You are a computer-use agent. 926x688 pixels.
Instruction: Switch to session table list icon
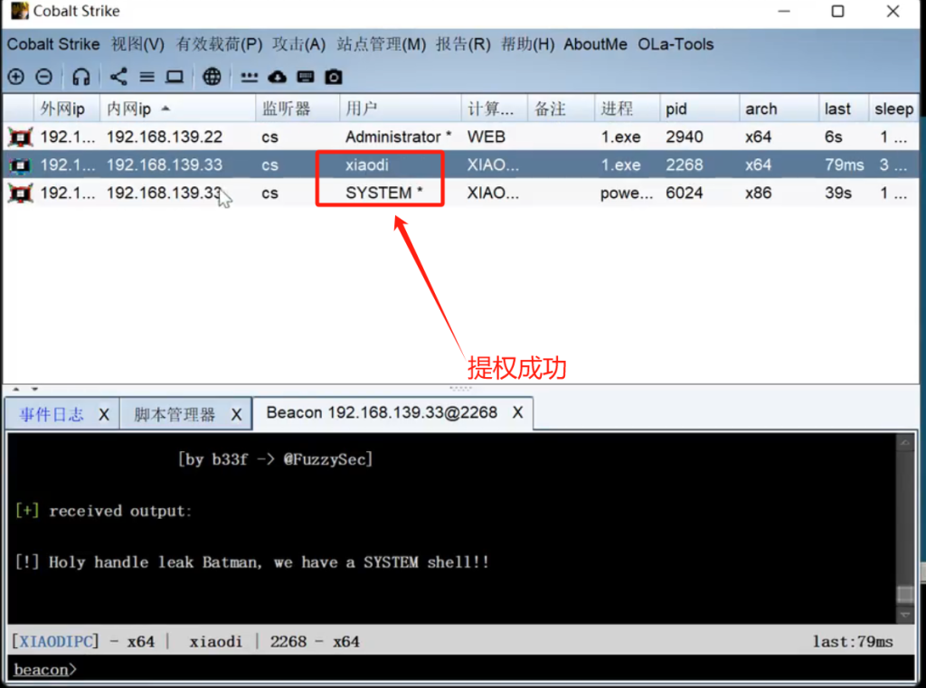pos(147,77)
